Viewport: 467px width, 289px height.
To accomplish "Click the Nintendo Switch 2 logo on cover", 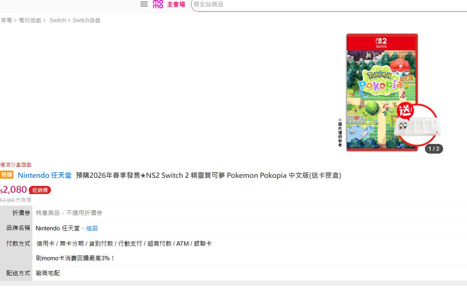I will coord(382,42).
